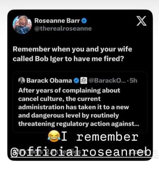Click the 'called Bob Iger to have me fired?' line
The image size is (159, 172).
pos(69,59)
